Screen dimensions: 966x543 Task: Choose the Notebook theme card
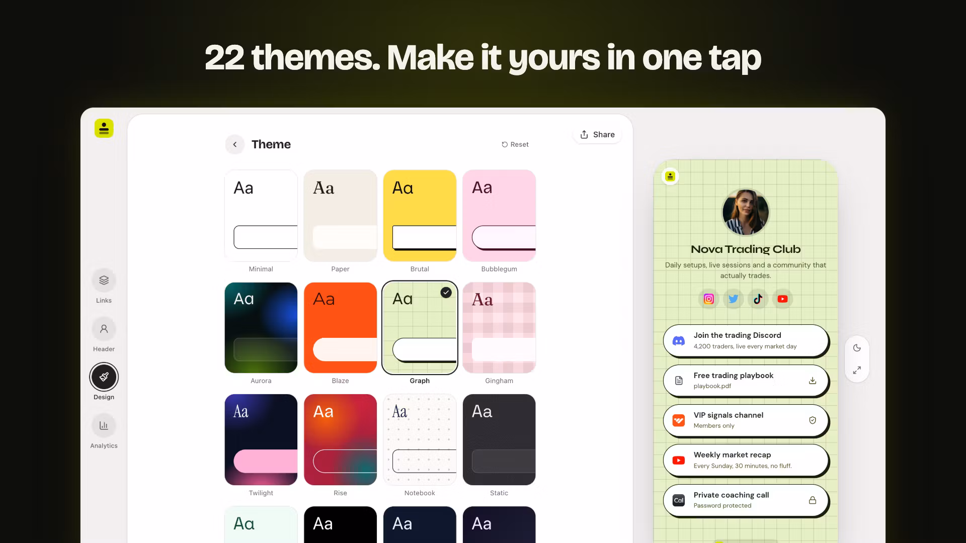[420, 440]
